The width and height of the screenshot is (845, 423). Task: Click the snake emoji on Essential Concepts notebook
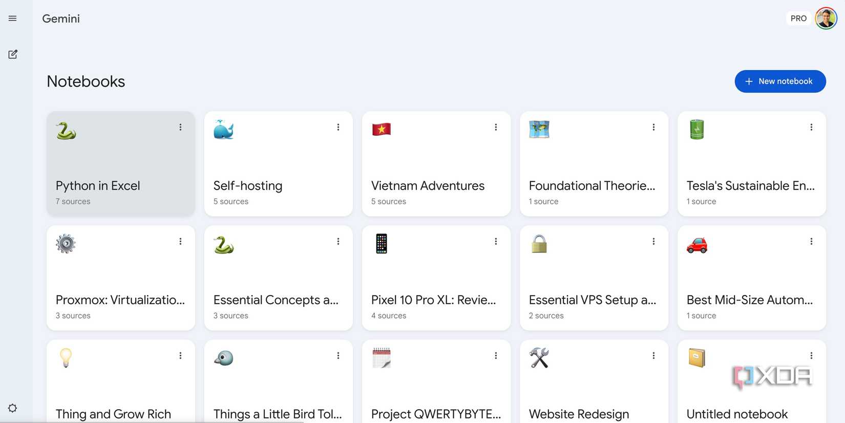coord(224,245)
